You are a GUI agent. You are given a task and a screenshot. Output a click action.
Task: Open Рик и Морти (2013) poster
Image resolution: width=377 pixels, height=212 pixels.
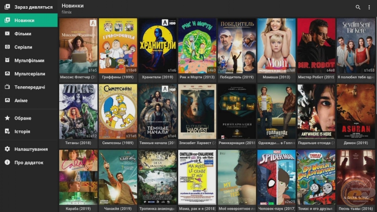tap(197, 45)
